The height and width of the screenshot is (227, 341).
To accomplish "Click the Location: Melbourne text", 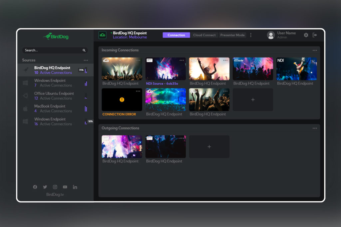I will coord(130,37).
